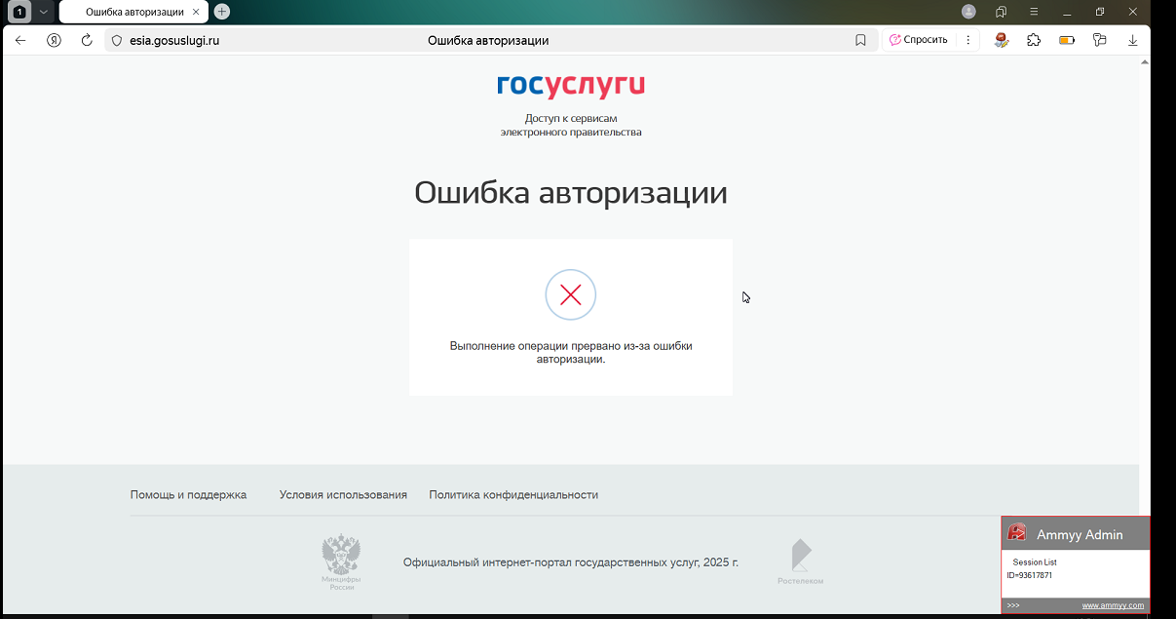Click the browser back arrow

pyautogui.click(x=20, y=40)
